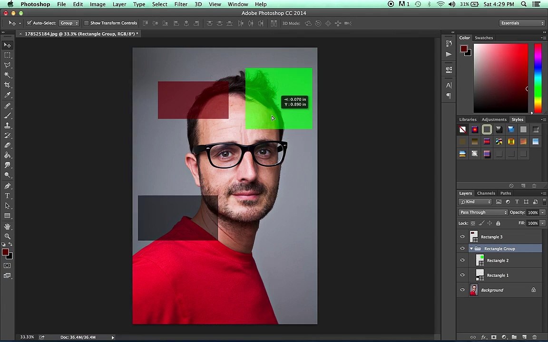Open the Opacity slider dropdown arrow
Screen dimensions: 548x342
542,212
